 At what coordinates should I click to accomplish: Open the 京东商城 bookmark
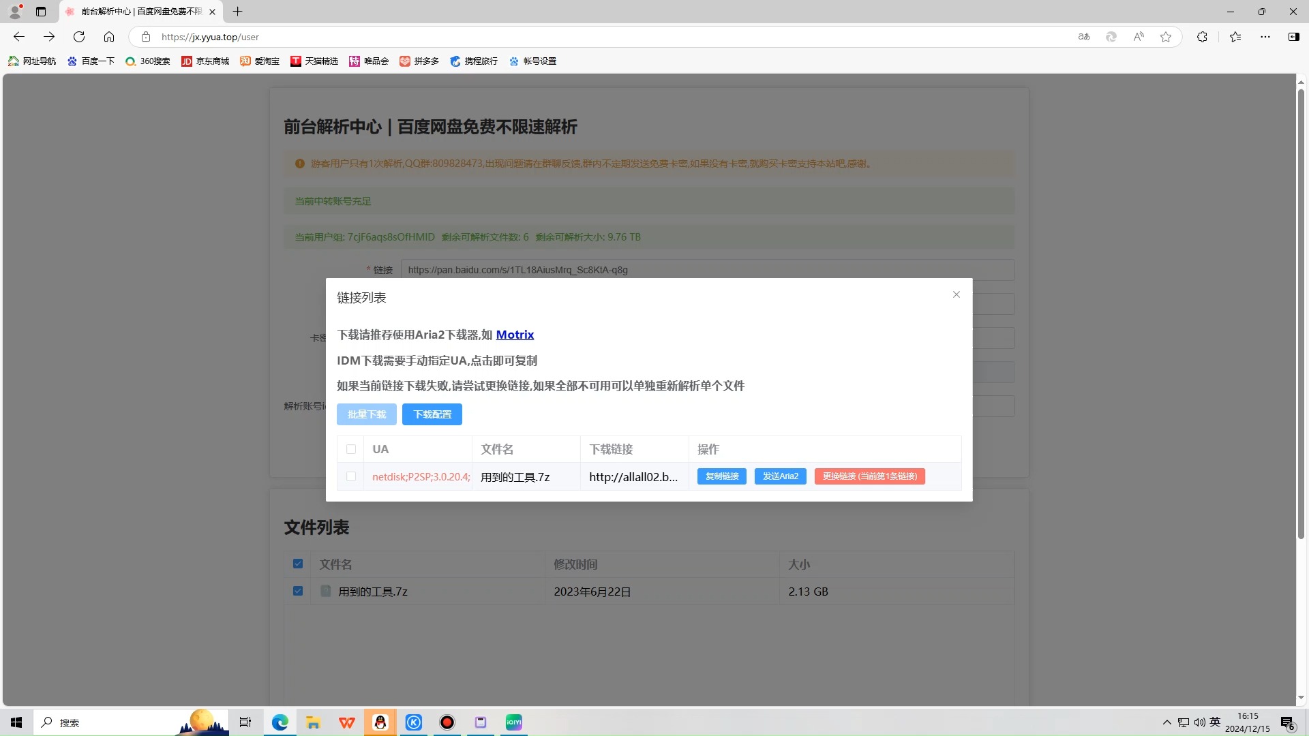(x=205, y=61)
